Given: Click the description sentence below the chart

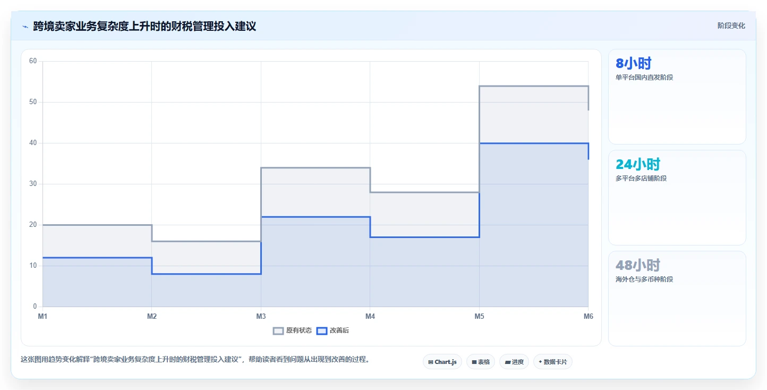Looking at the screenshot, I should [195, 360].
